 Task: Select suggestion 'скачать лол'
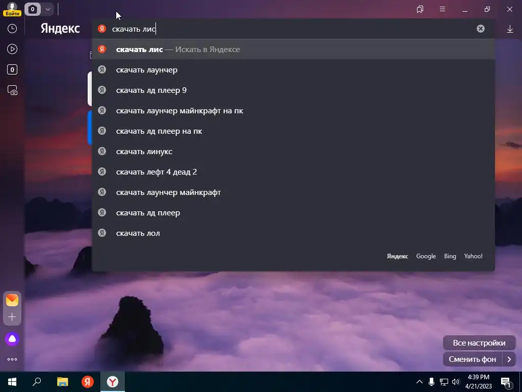tap(293, 233)
